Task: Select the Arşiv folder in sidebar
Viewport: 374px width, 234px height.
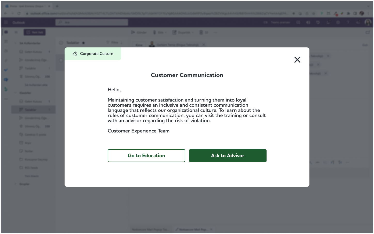Action: pyautogui.click(x=28, y=143)
